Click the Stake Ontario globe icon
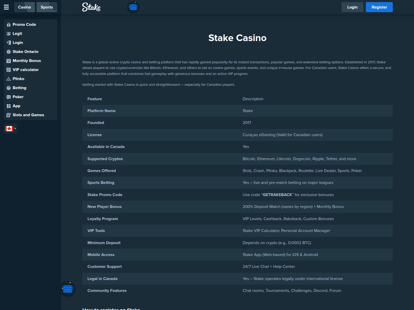 pos(9,51)
